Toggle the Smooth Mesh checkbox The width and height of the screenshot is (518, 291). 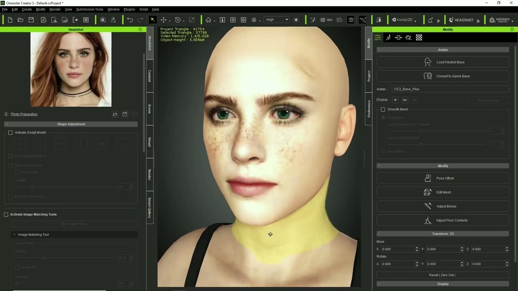point(383,109)
